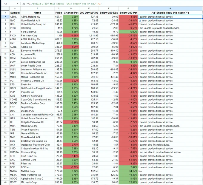Select column F header

click(109, 8)
